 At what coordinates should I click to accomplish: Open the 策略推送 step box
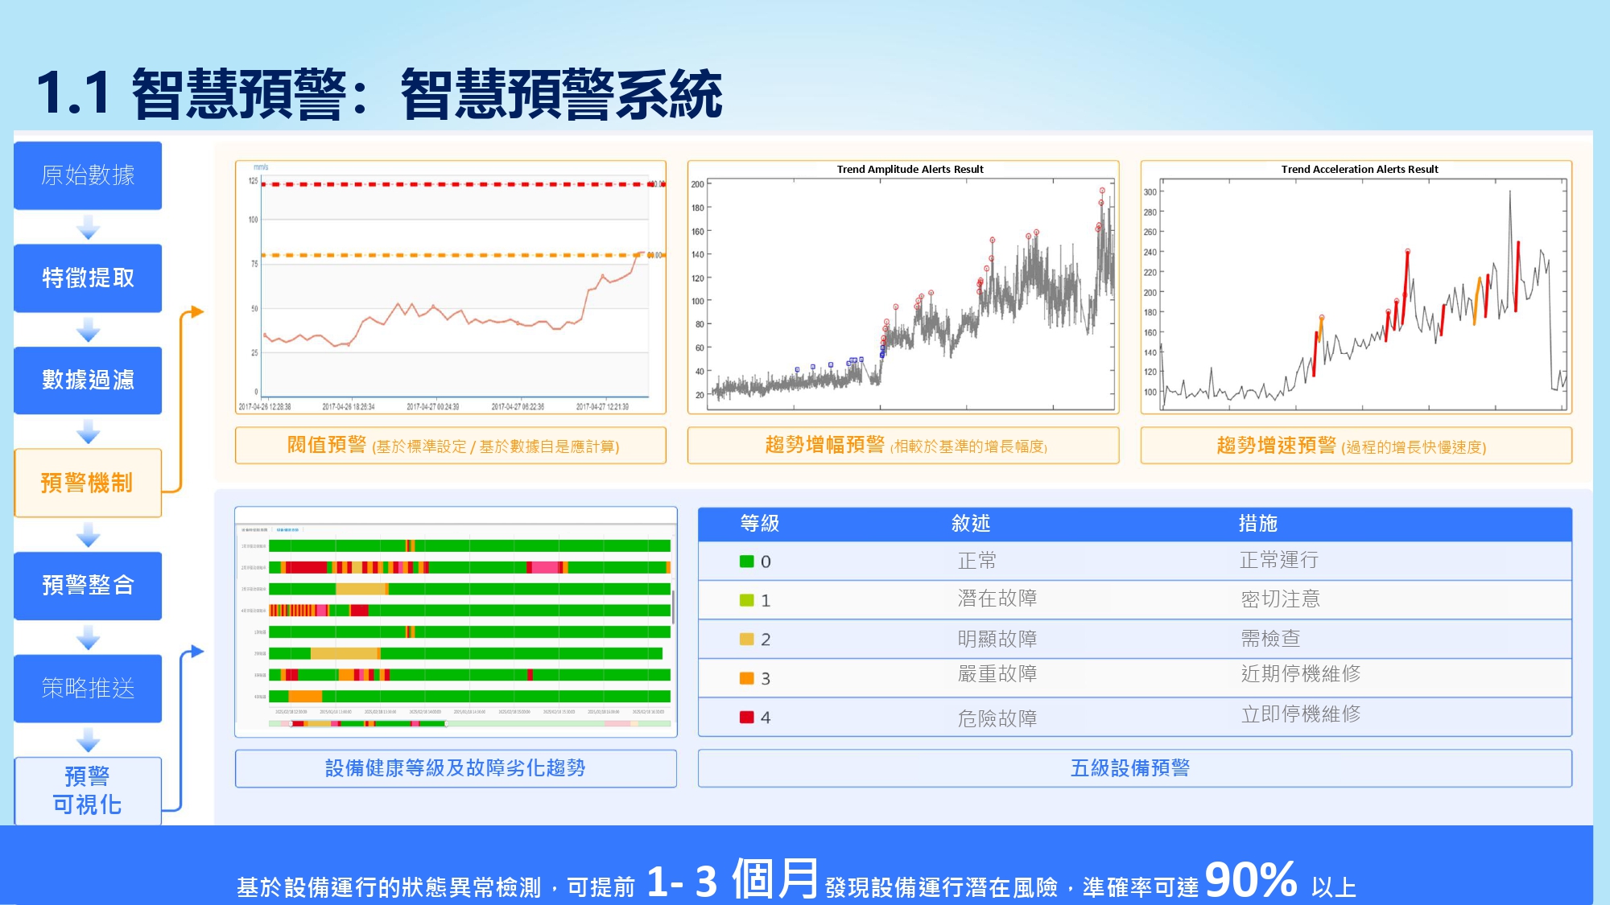88,688
